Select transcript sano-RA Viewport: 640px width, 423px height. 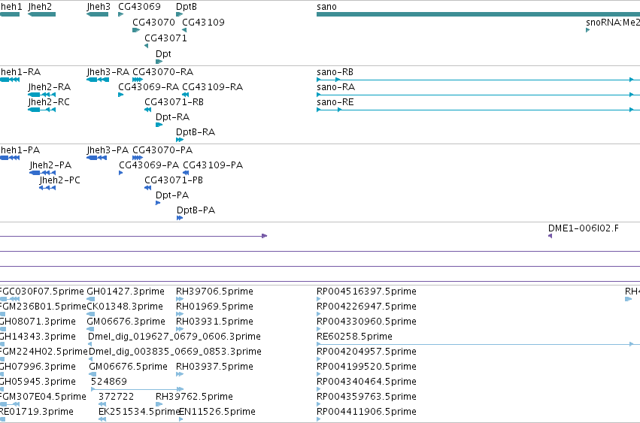(336, 87)
